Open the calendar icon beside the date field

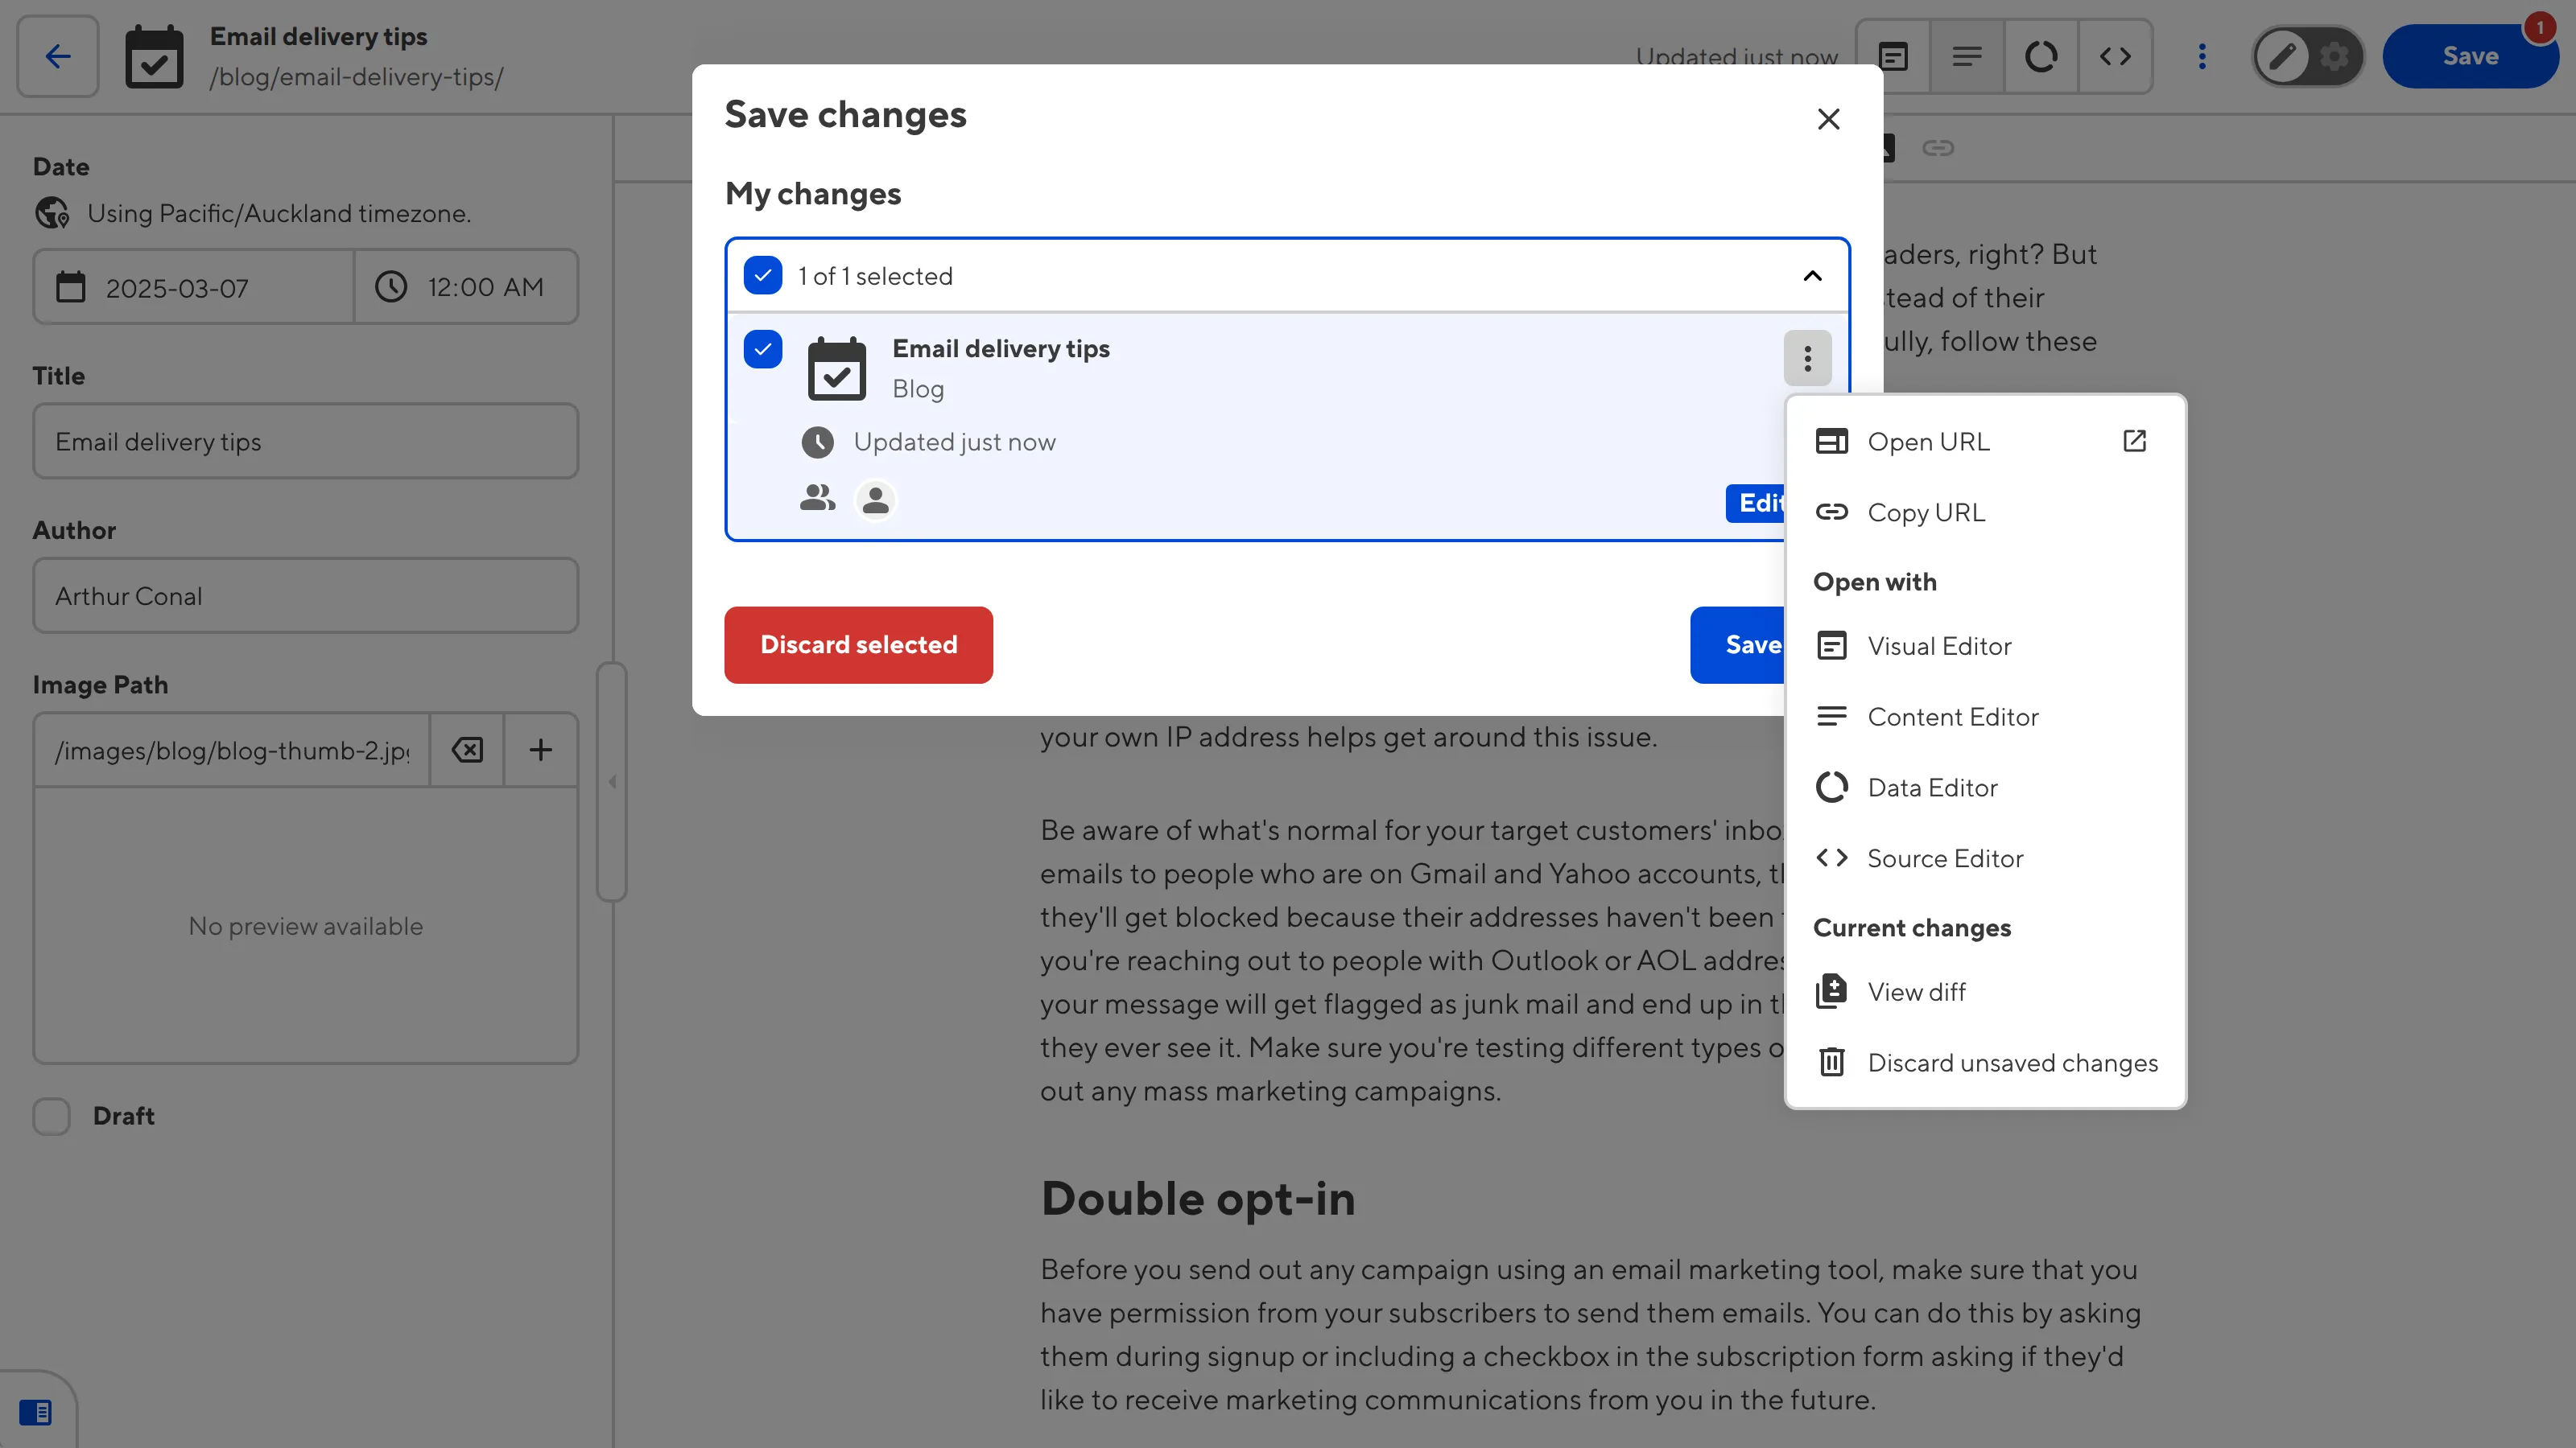[70, 287]
